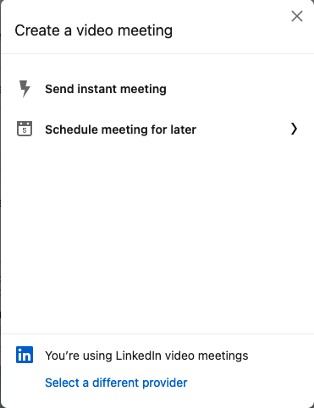314x408 pixels.
Task: Click the "in" logo in the footer
Action: pos(25,355)
